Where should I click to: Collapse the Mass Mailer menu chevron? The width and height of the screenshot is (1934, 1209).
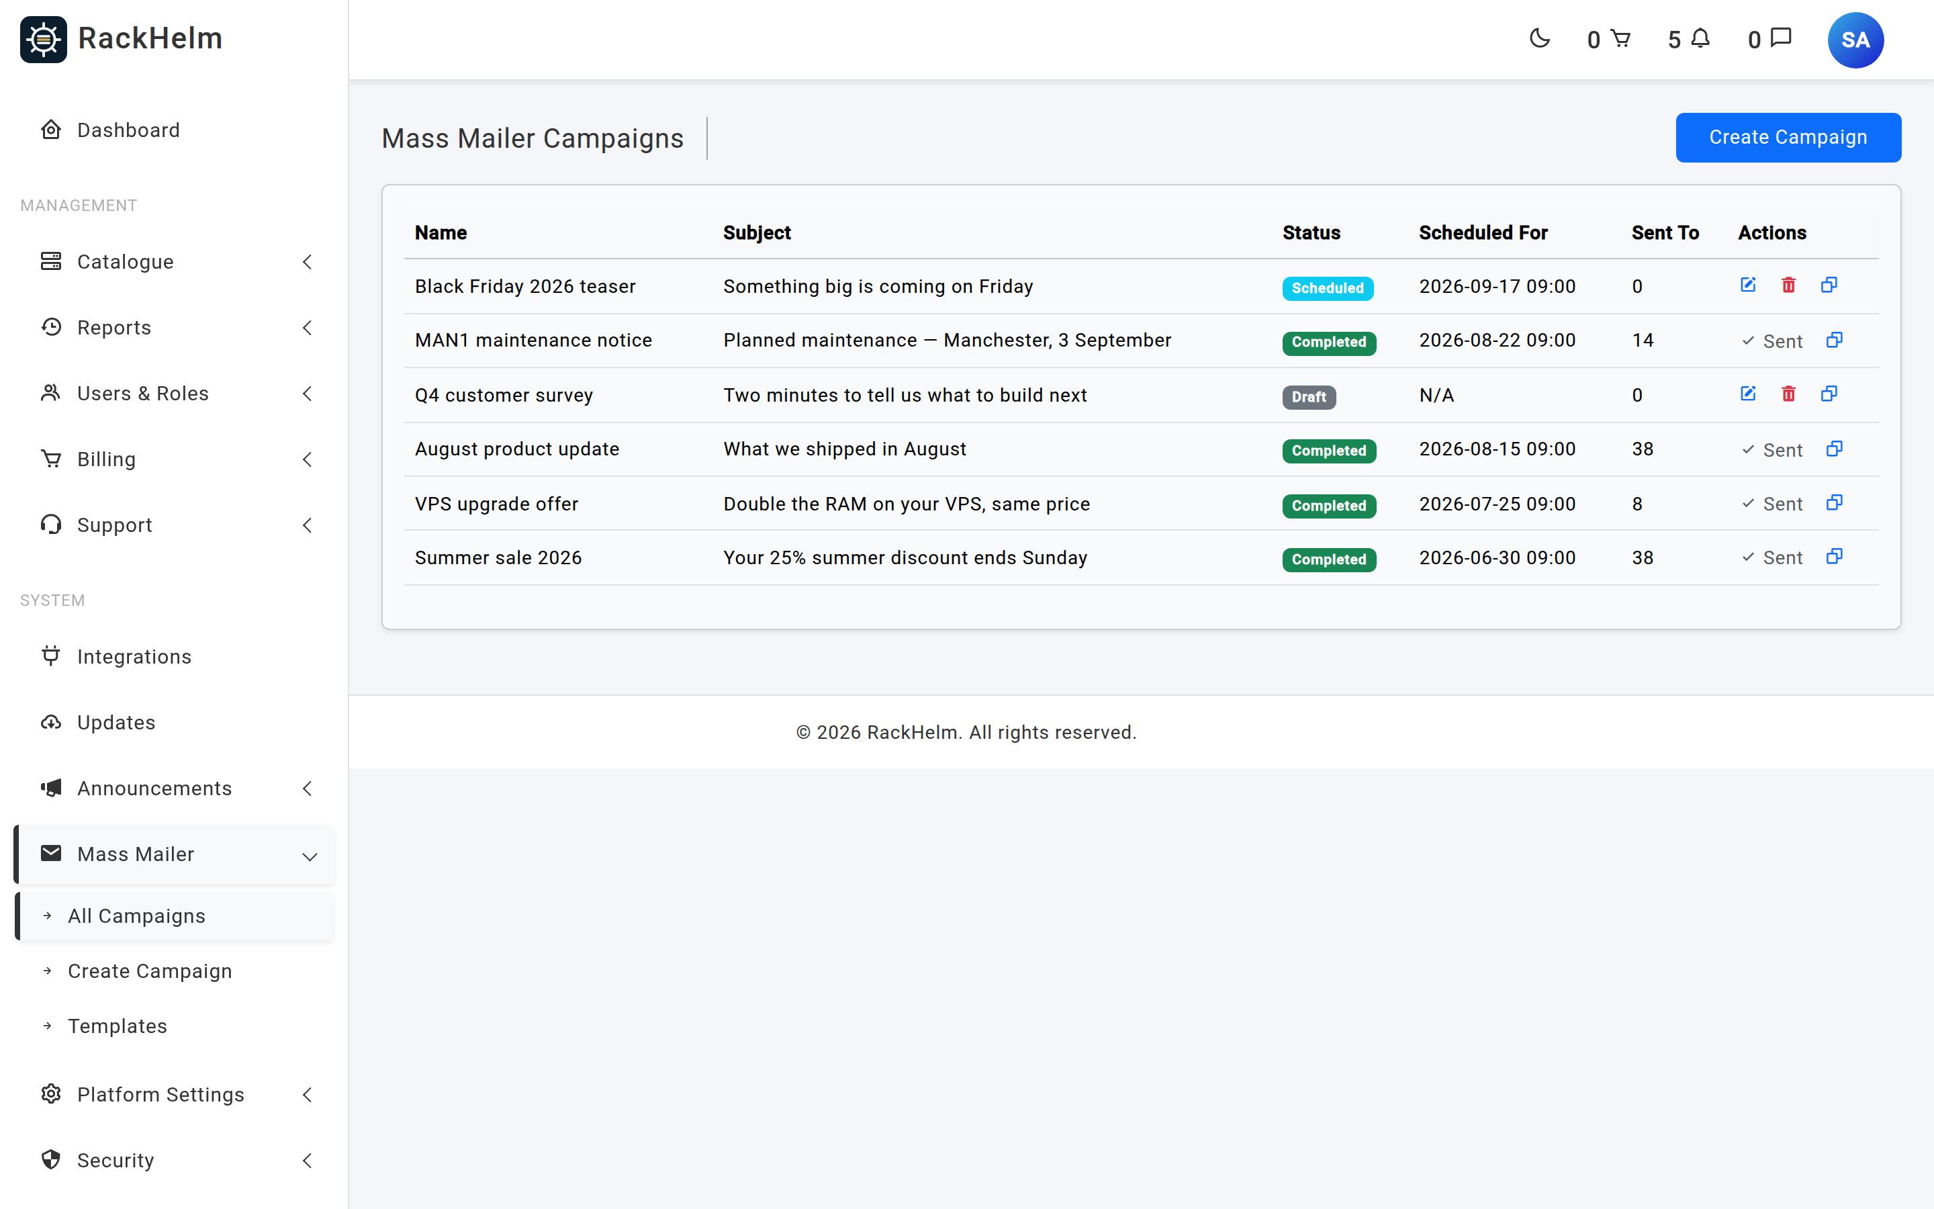(310, 856)
